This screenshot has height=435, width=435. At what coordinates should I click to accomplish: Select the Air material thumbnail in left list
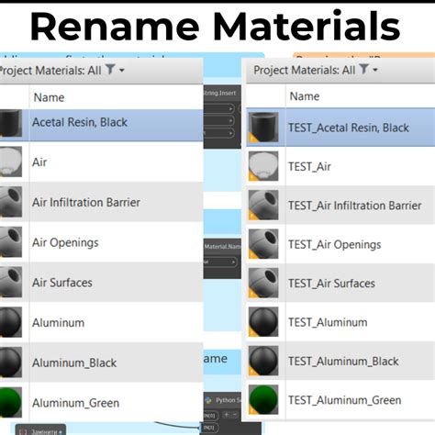11,162
